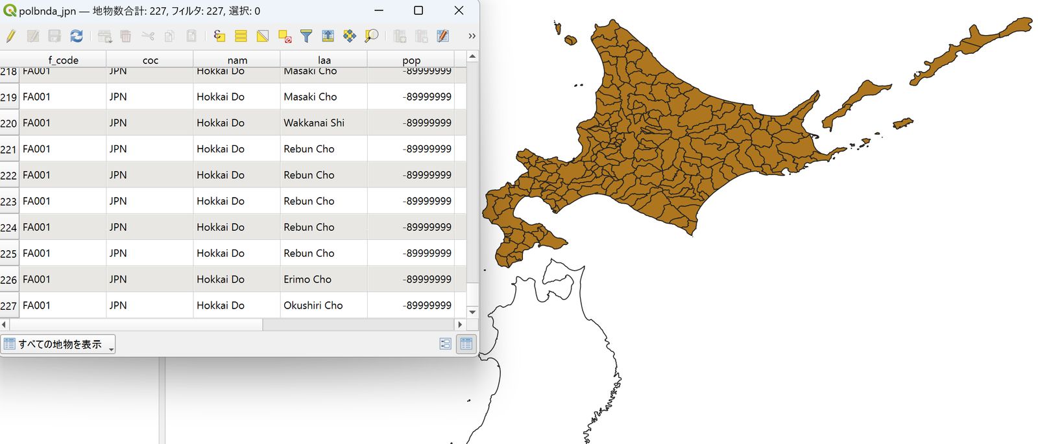Click the delete selected features trash icon
This screenshot has width=1038, height=444.
126,36
